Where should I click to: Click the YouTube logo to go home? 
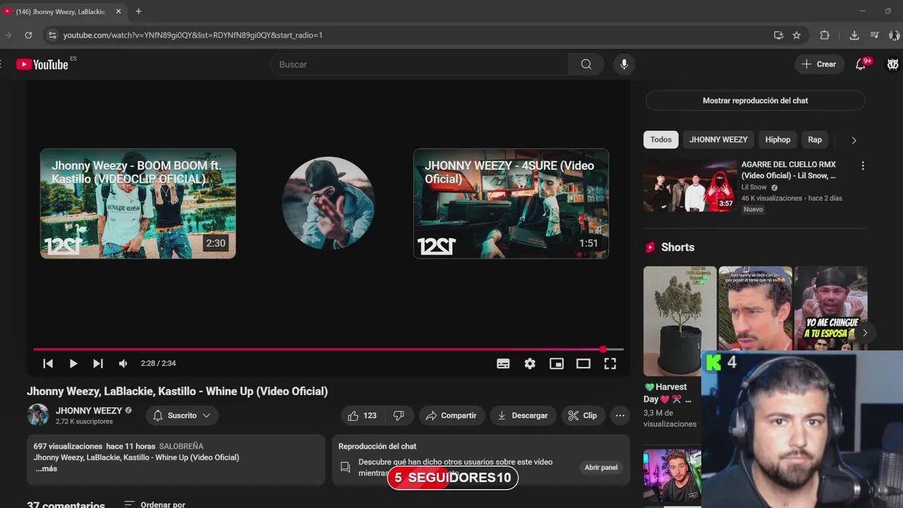tap(42, 64)
